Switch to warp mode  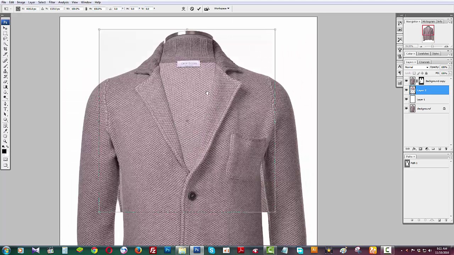(183, 8)
